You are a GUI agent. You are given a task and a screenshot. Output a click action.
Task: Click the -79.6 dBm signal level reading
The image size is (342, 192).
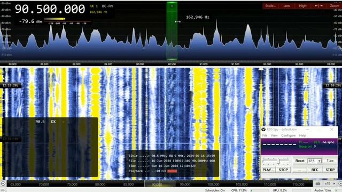pyautogui.click(x=30, y=21)
